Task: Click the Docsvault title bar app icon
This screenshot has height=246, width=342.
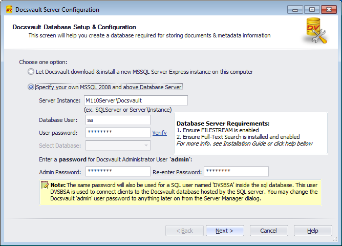Action: tap(9, 10)
